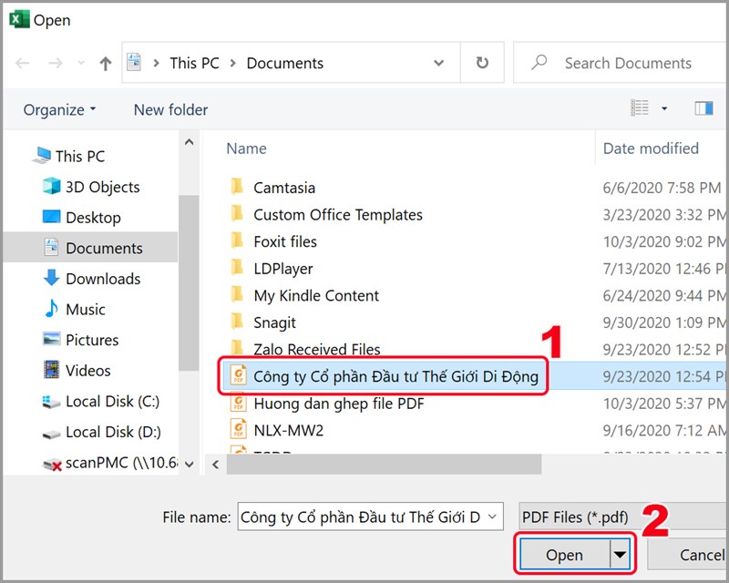This screenshot has height=583, width=729.
Task: Select Documents in the sidebar
Action: (104, 249)
